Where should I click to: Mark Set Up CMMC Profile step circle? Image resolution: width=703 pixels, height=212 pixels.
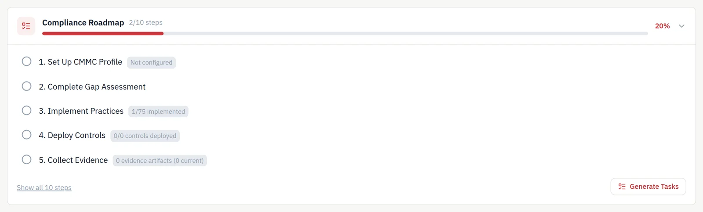coord(26,61)
